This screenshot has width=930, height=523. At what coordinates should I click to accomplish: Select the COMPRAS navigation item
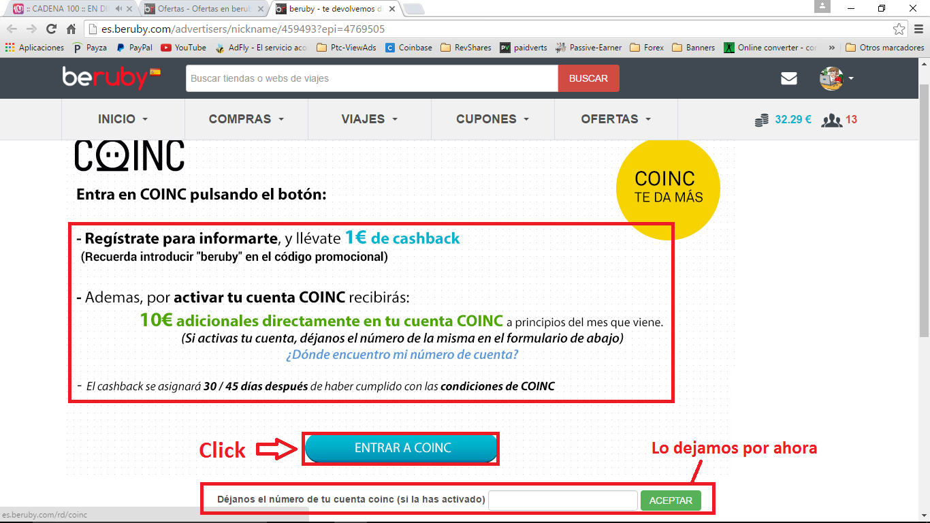click(241, 118)
